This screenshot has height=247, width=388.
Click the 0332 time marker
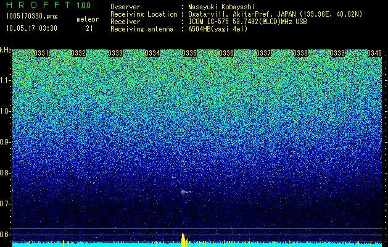point(78,53)
